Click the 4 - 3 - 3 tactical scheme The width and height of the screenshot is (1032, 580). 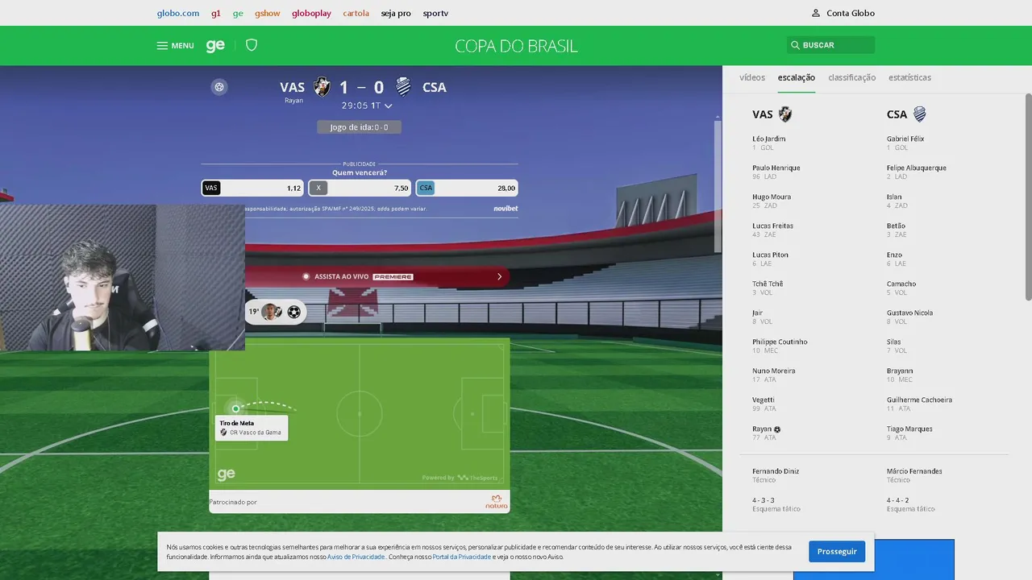pos(764,500)
